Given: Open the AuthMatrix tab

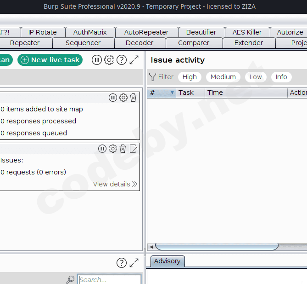Looking at the screenshot, I should coord(90,32).
